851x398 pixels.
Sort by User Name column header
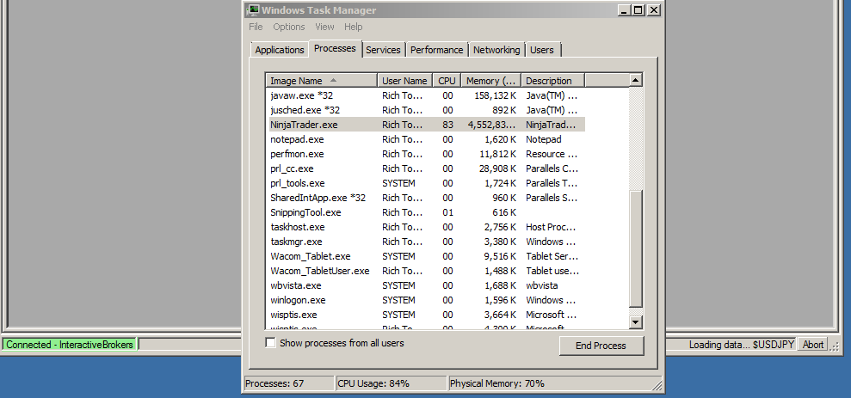tap(405, 81)
